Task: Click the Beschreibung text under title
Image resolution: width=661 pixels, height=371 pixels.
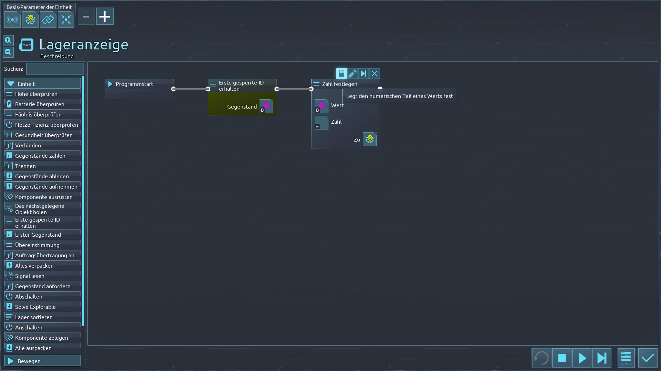Action: [57, 56]
